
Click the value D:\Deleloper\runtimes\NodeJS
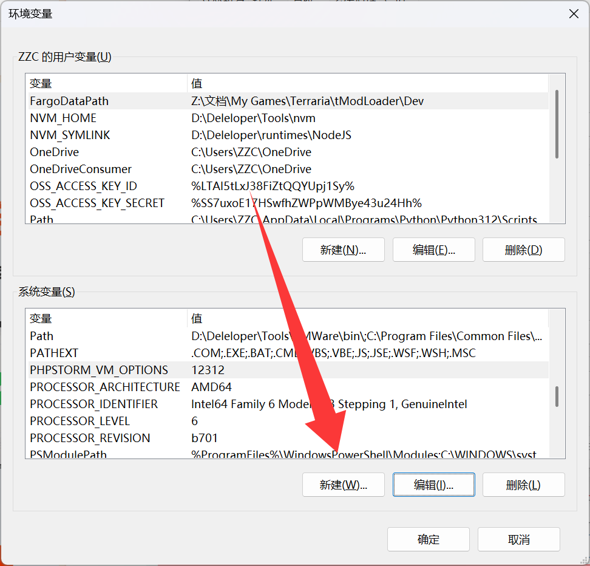pyautogui.click(x=271, y=135)
